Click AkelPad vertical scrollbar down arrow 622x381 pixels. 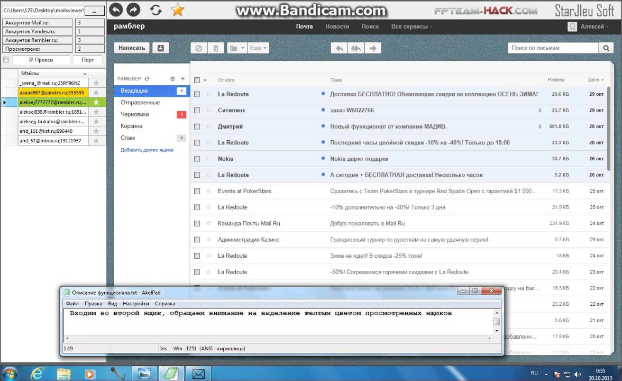[497, 331]
